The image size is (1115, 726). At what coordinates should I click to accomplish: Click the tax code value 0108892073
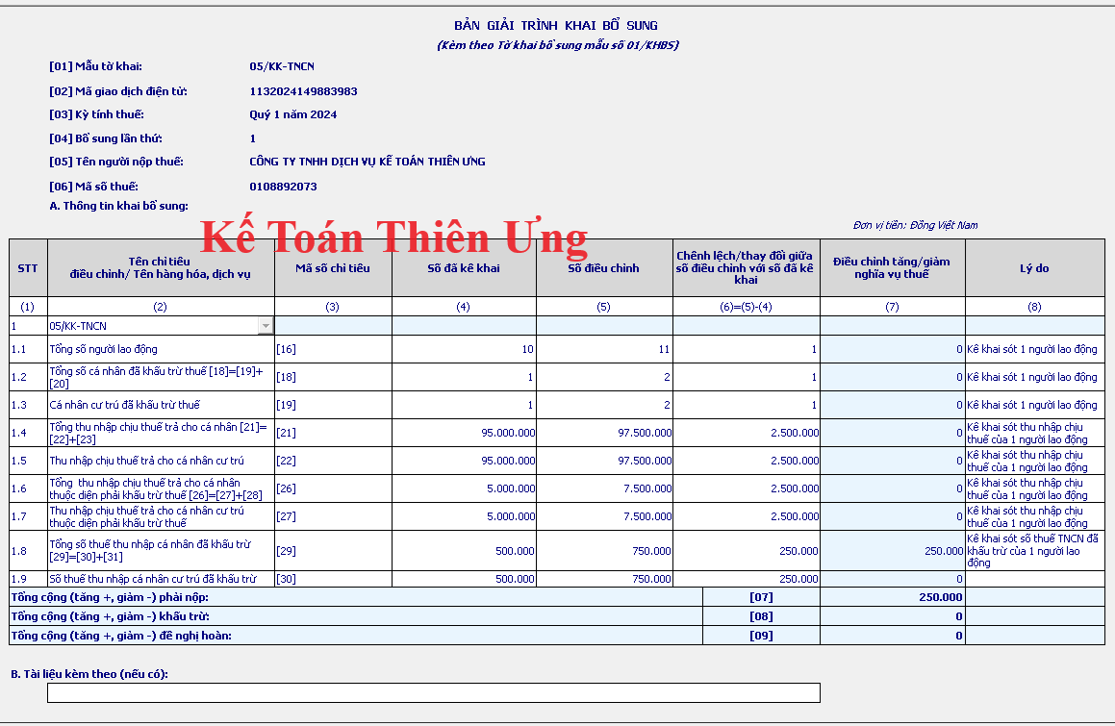pyautogui.click(x=283, y=187)
